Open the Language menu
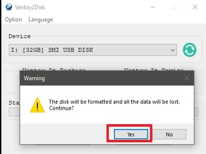 pos(40,20)
